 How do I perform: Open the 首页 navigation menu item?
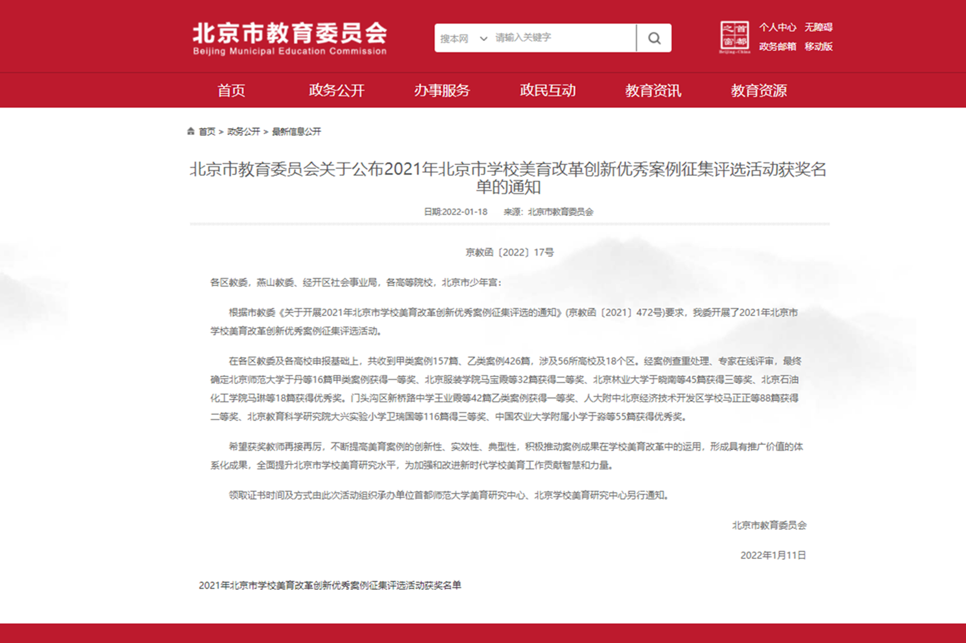[231, 90]
